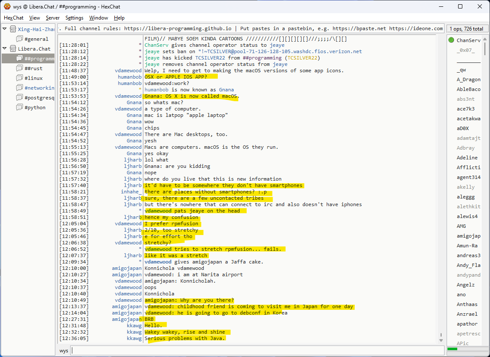Click the ##rust channel icon in tree

click(19, 68)
